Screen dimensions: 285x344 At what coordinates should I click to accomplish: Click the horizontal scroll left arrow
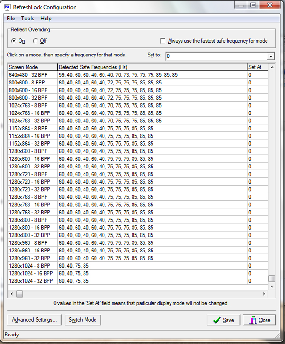pyautogui.click(x=12, y=294)
